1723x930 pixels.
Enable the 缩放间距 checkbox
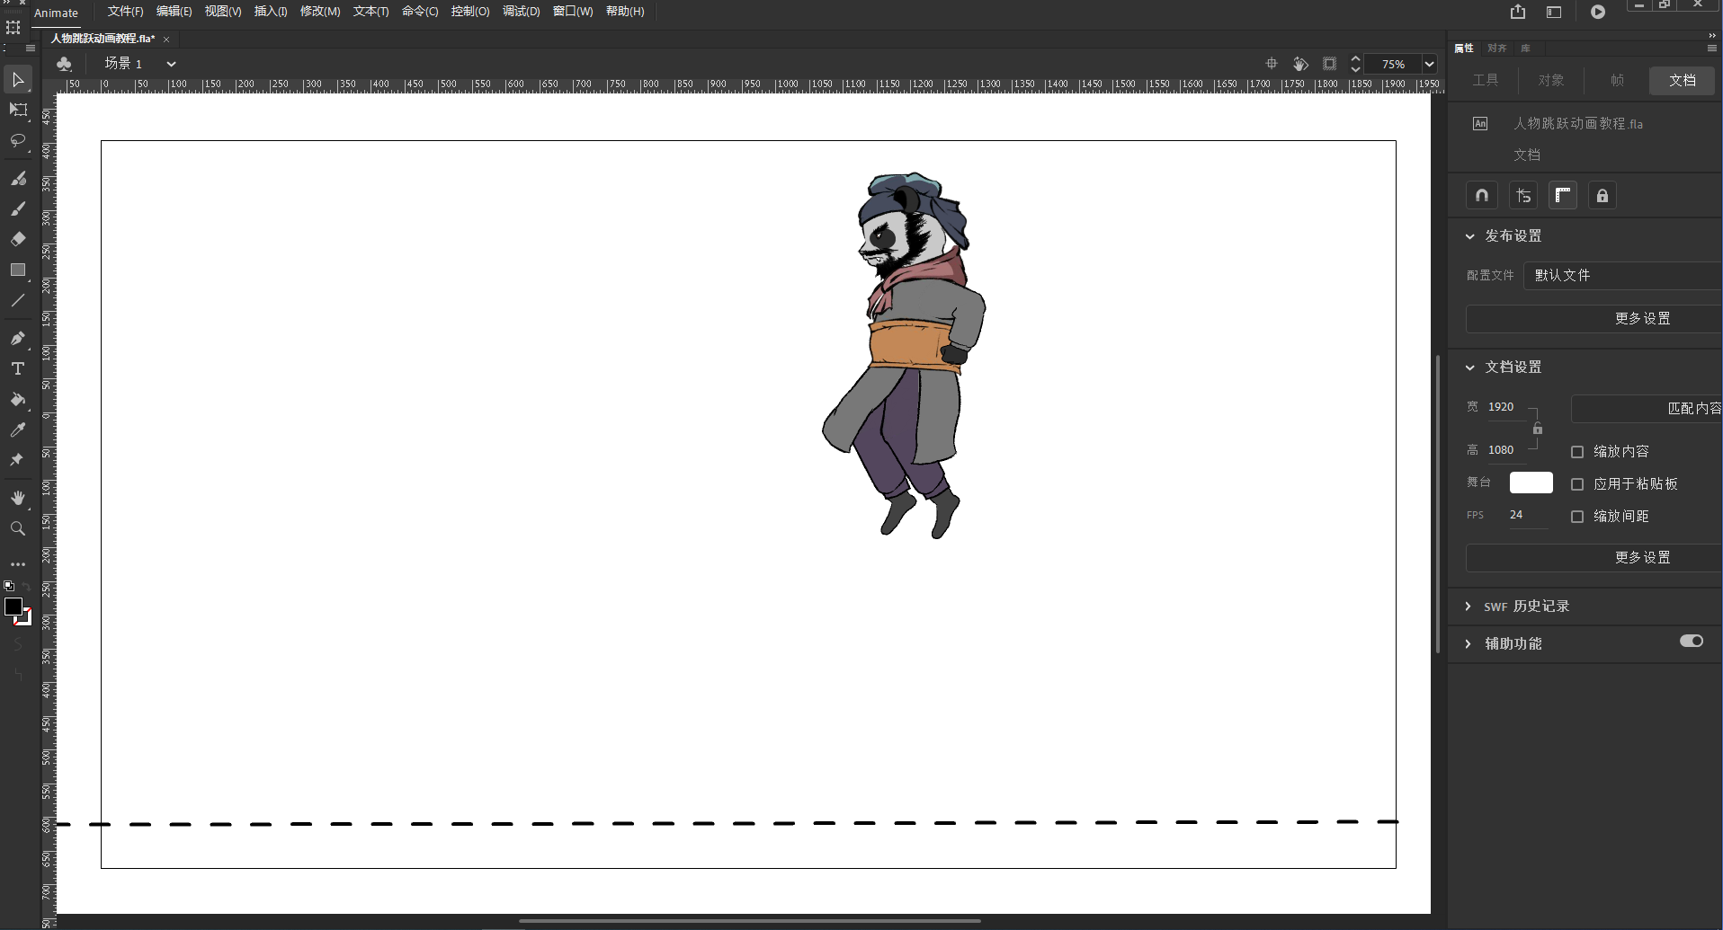[x=1577, y=517]
